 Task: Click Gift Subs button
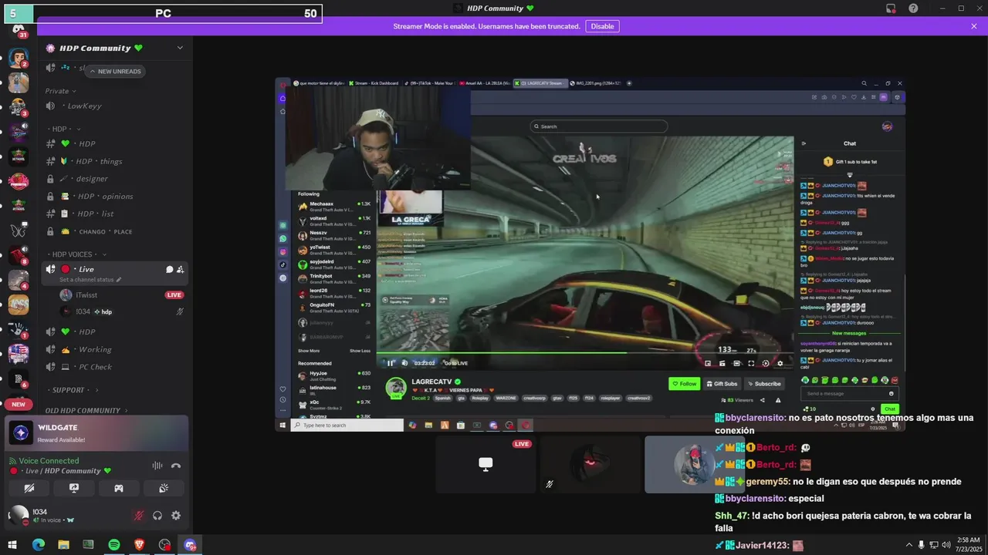[721, 384]
